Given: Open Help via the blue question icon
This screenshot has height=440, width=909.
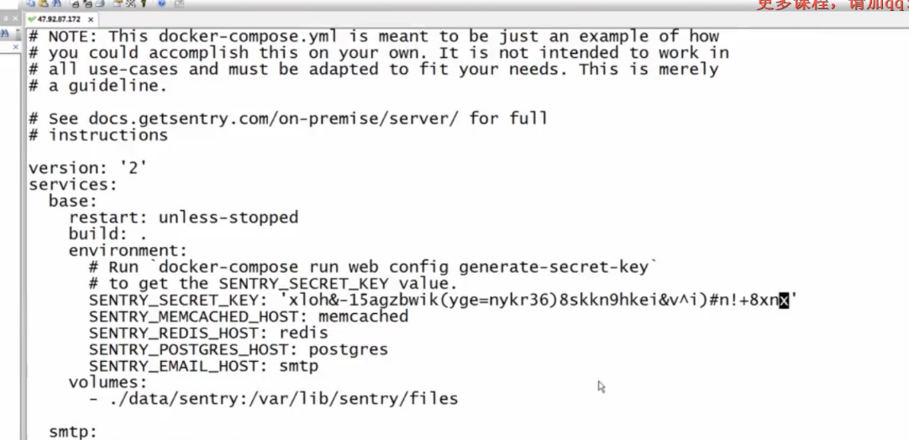Looking at the screenshot, I should [160, 3].
